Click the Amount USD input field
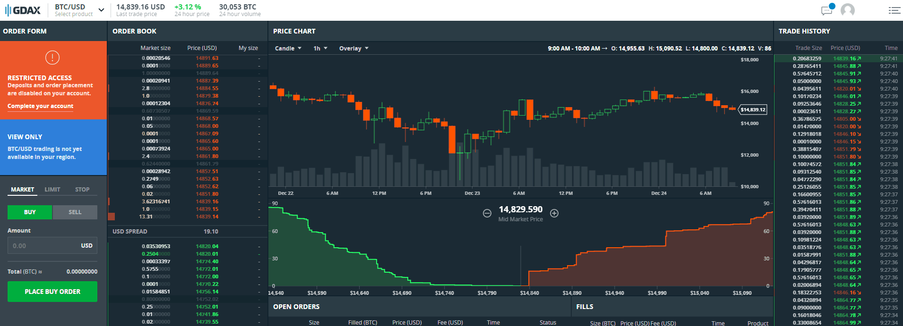The image size is (903, 326). pos(45,246)
